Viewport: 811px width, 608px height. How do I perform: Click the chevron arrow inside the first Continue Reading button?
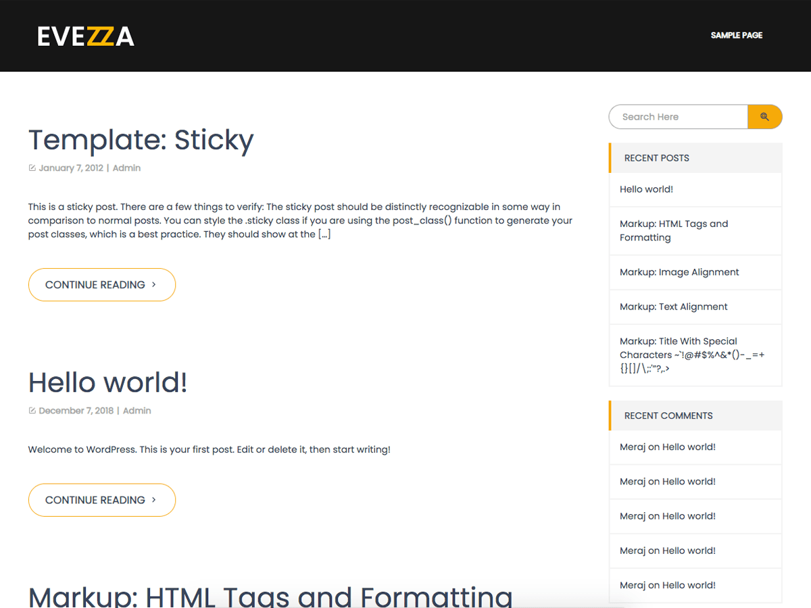[154, 284]
